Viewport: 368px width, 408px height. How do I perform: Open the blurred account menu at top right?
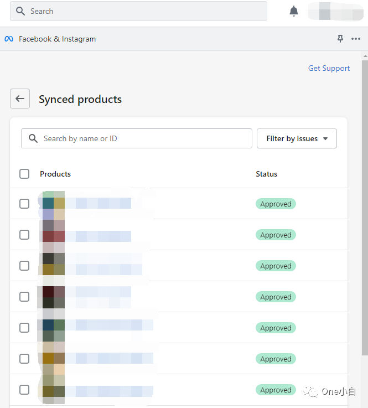(x=336, y=11)
